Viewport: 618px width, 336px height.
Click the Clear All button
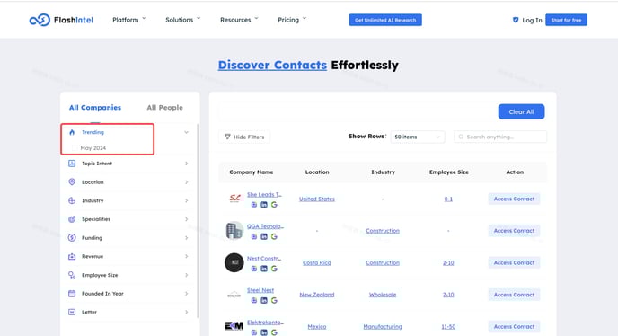pos(521,111)
